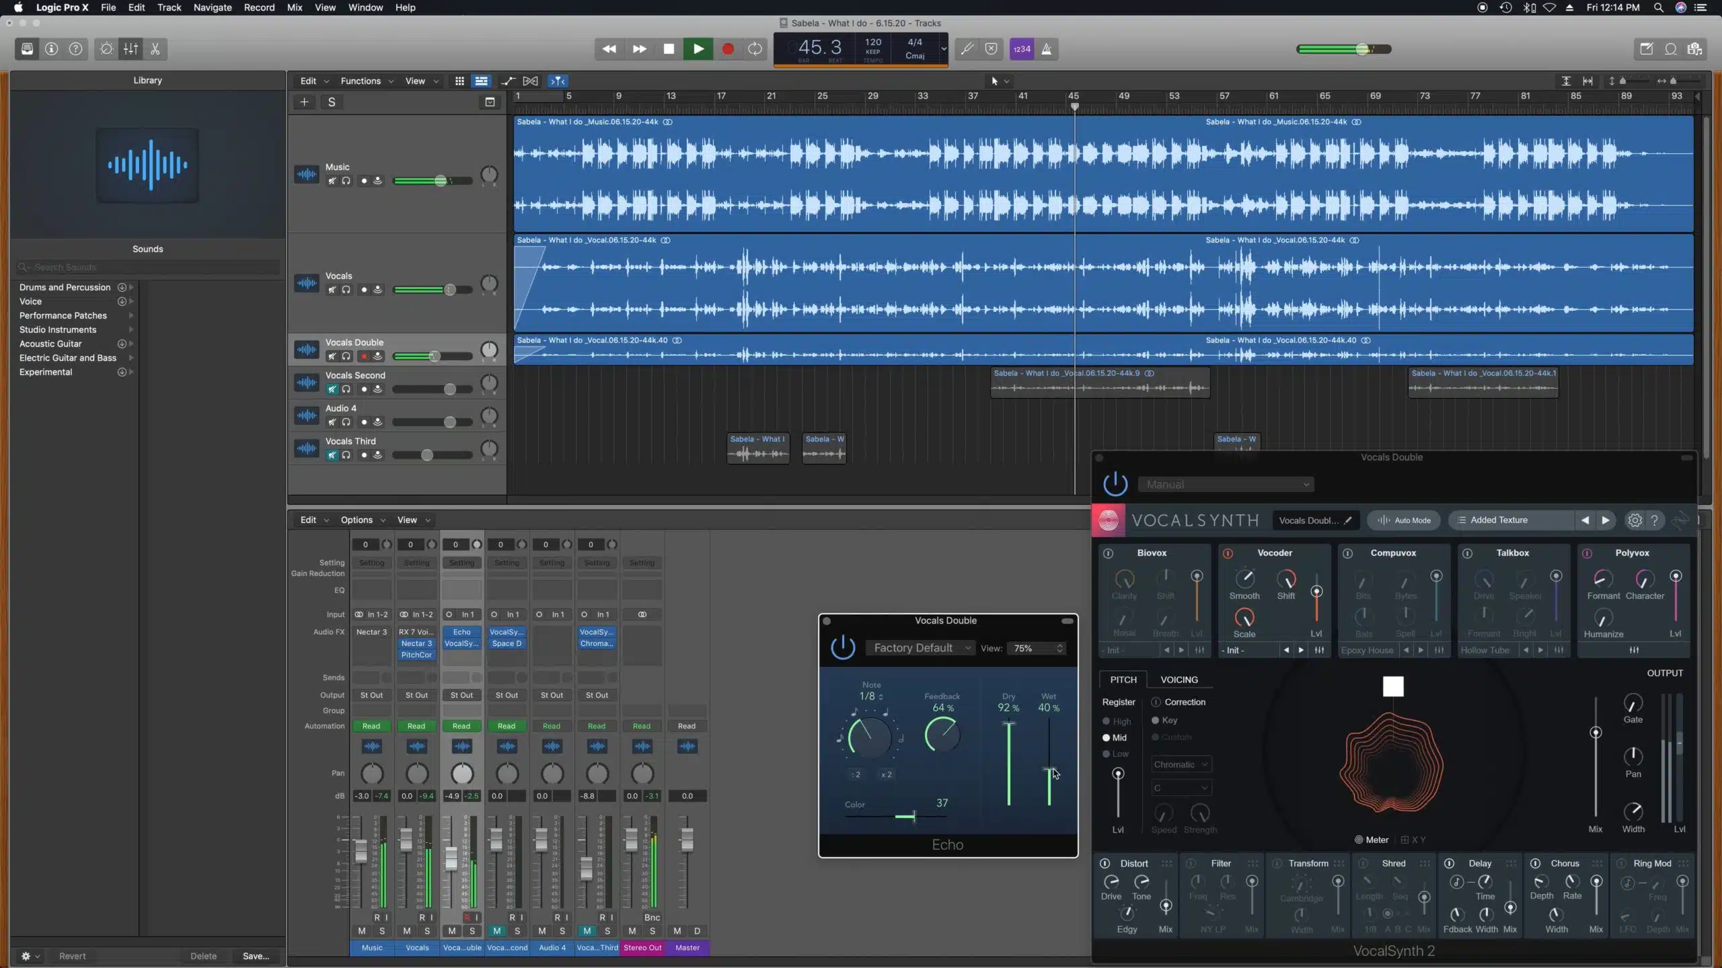1722x968 pixels.
Task: Adjust the Echo Color slider
Action: tap(913, 817)
